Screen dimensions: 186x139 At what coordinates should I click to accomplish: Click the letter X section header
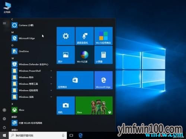12,104
